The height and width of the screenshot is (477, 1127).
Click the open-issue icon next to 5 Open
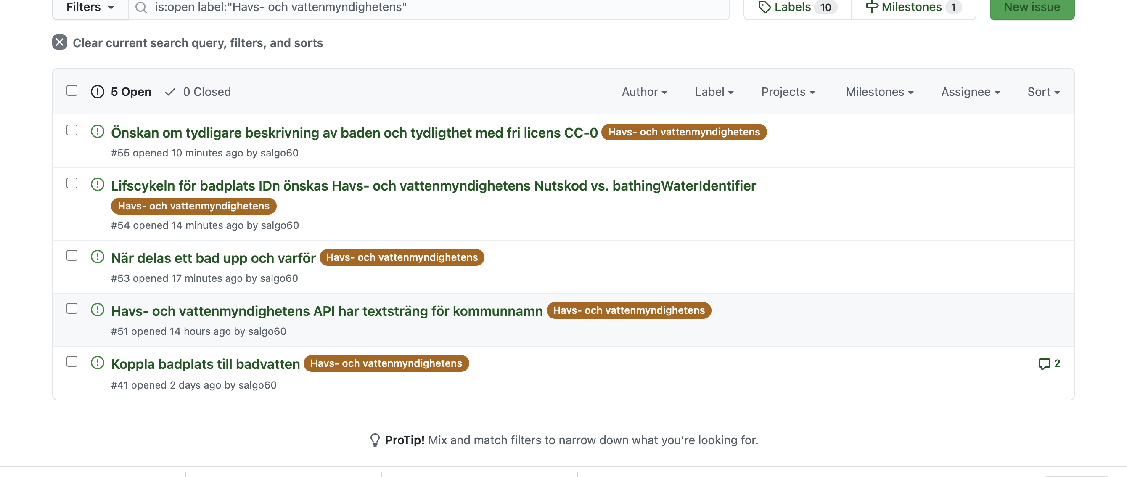point(97,91)
